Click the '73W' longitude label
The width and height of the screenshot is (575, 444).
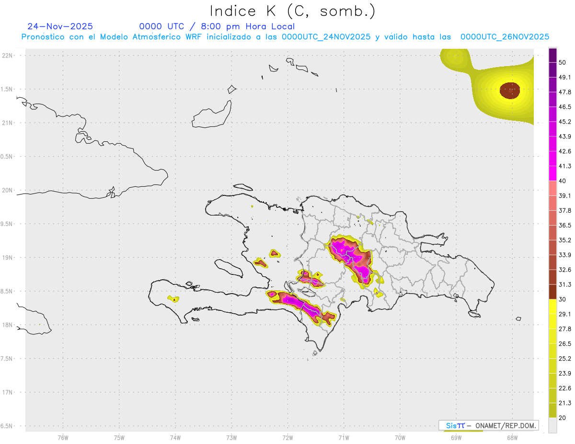pos(231,437)
